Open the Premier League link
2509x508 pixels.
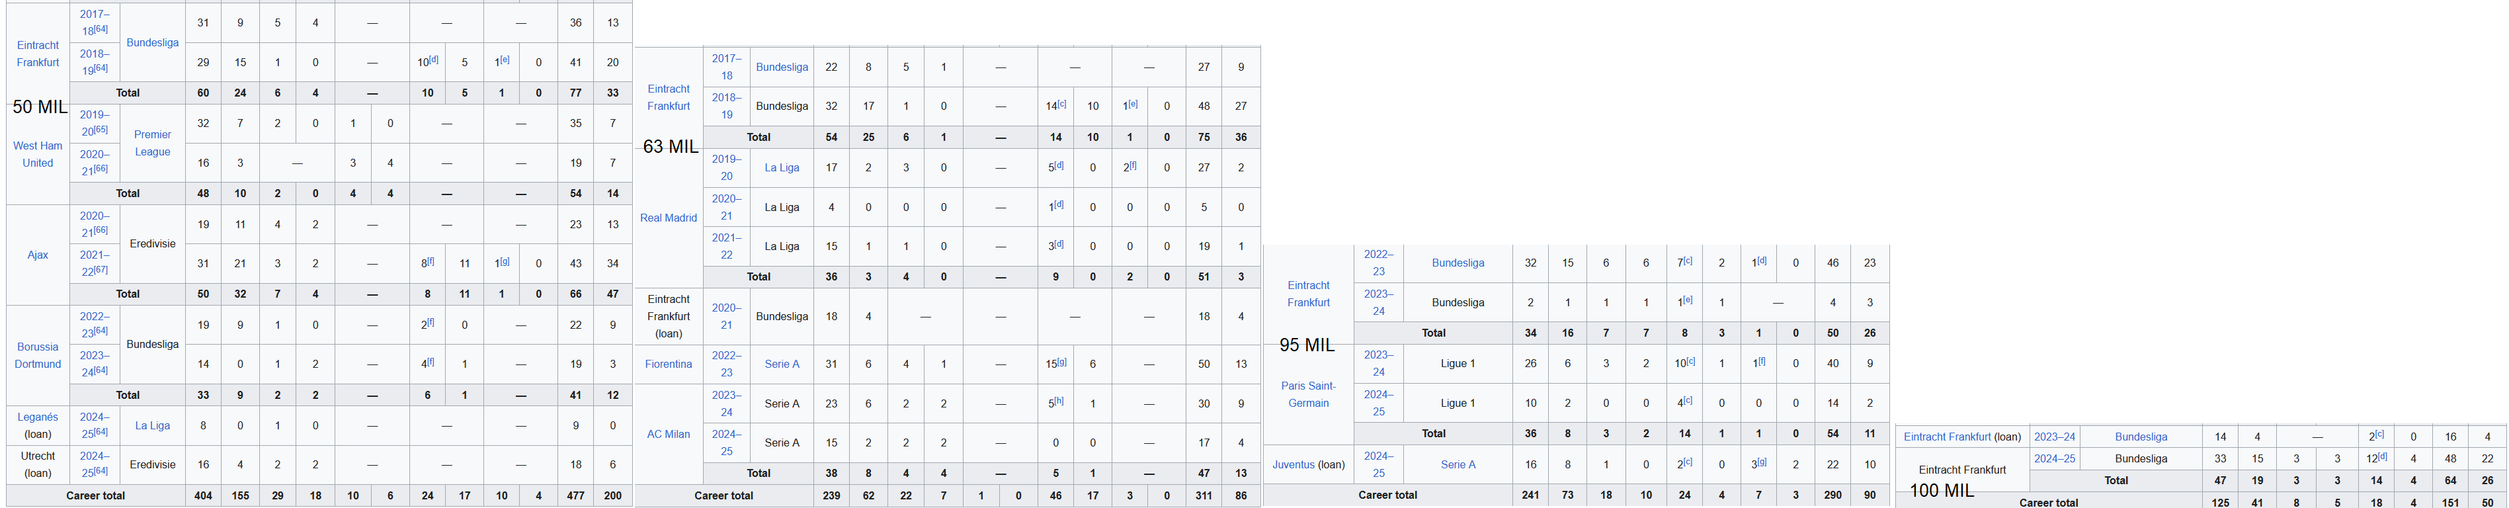(x=153, y=144)
